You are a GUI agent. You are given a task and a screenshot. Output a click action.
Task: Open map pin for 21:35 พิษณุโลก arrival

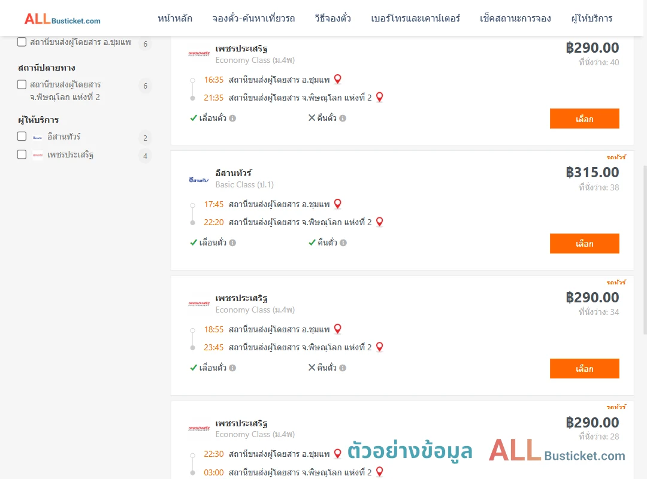pos(380,97)
